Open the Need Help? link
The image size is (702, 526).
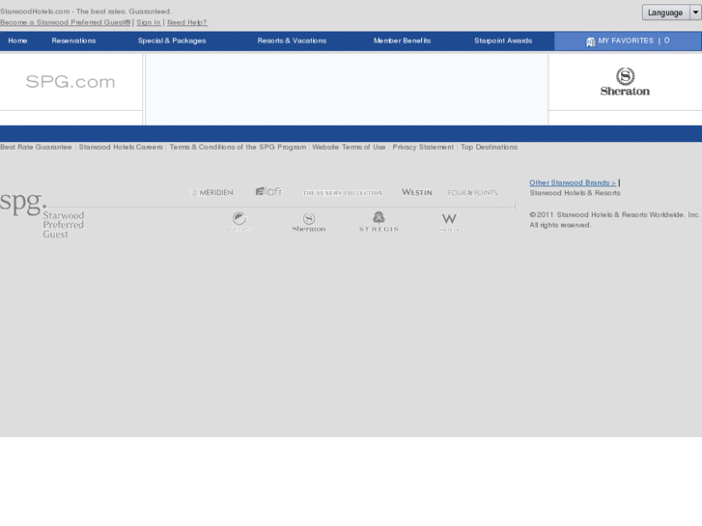(187, 22)
